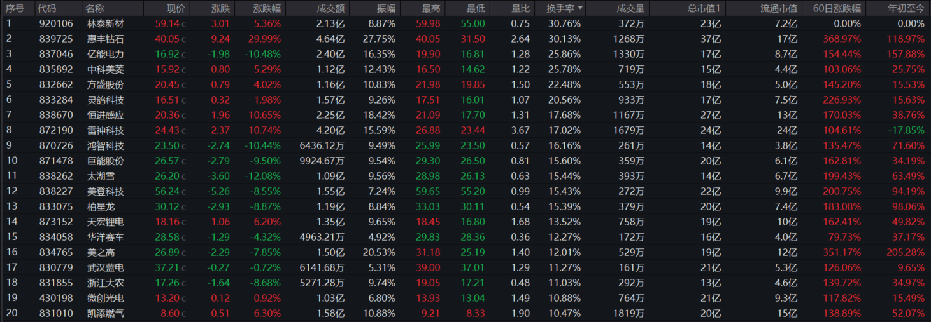The width and height of the screenshot is (931, 322).
Task: Click the 最低 column header
Action: [x=475, y=9]
